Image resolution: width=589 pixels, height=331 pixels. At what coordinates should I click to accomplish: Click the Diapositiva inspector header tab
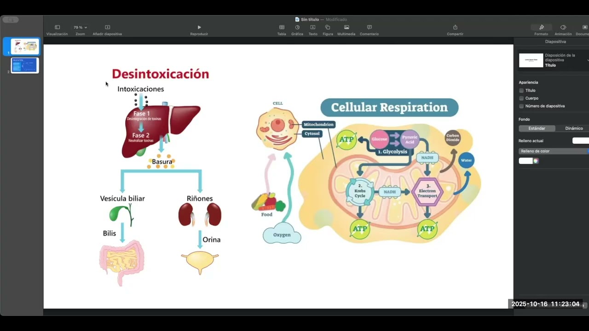coord(555,41)
